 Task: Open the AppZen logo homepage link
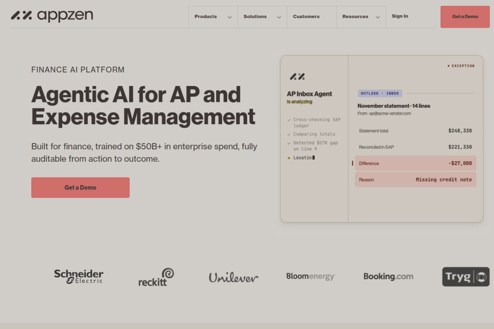pyautogui.click(x=52, y=16)
